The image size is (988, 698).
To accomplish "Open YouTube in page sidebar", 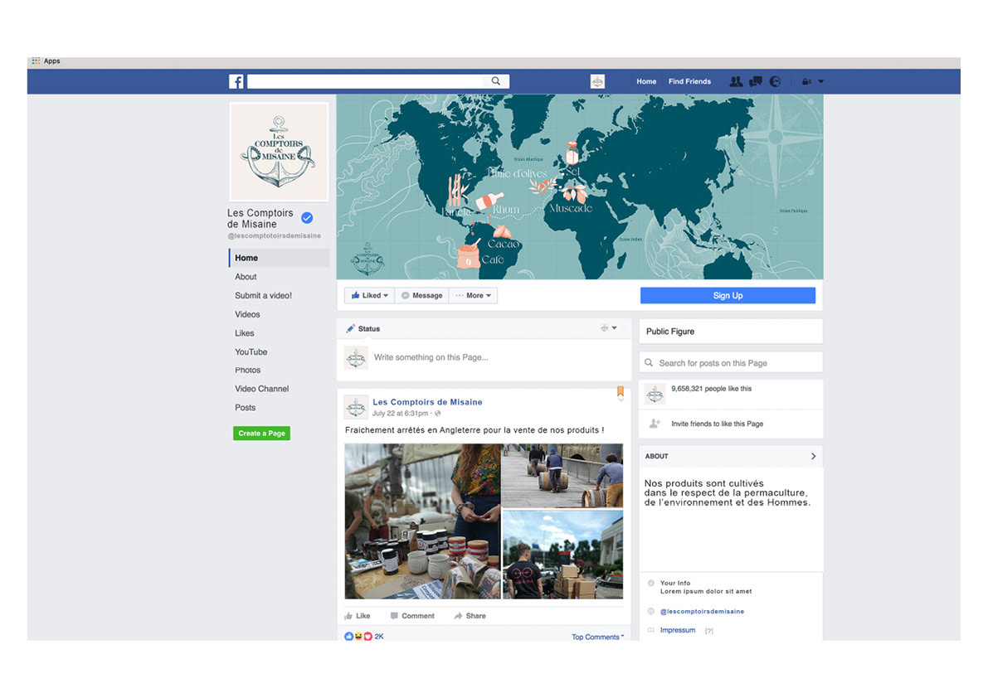I will [x=251, y=351].
